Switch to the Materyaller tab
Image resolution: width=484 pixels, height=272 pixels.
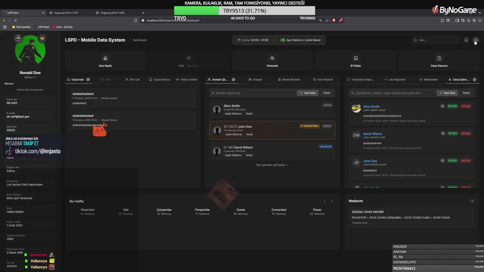point(429,80)
